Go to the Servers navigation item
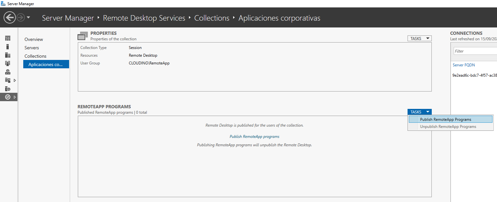 click(32, 48)
